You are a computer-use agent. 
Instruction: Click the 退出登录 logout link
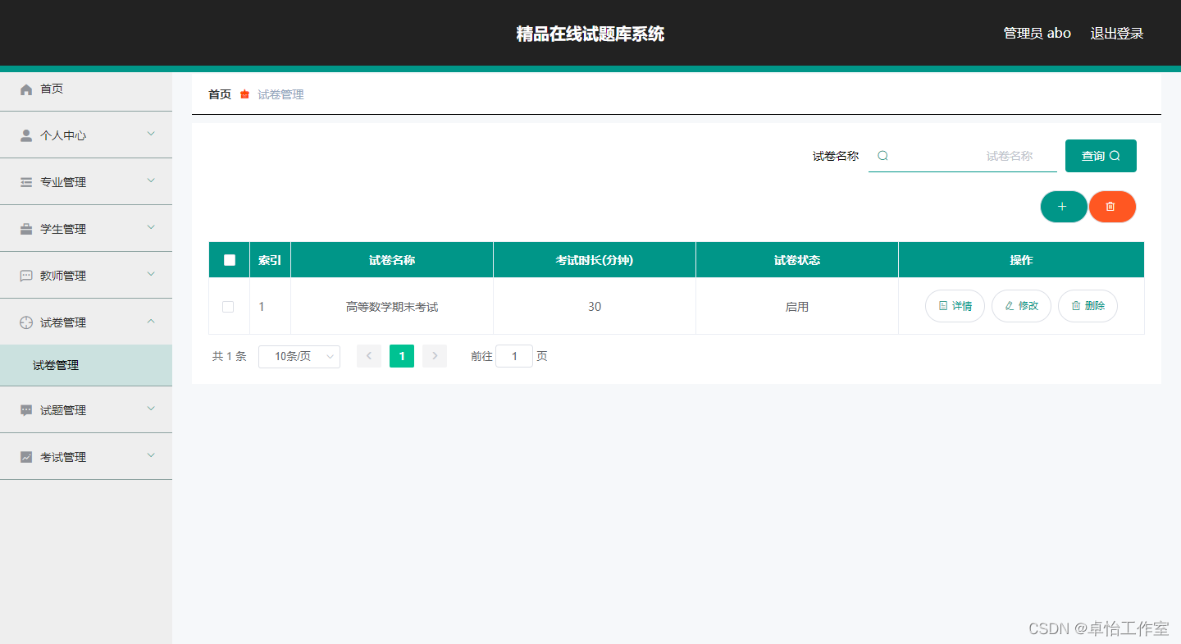click(x=1116, y=34)
